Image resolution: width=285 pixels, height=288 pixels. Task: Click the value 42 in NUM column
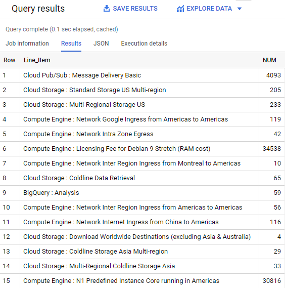[277, 134]
